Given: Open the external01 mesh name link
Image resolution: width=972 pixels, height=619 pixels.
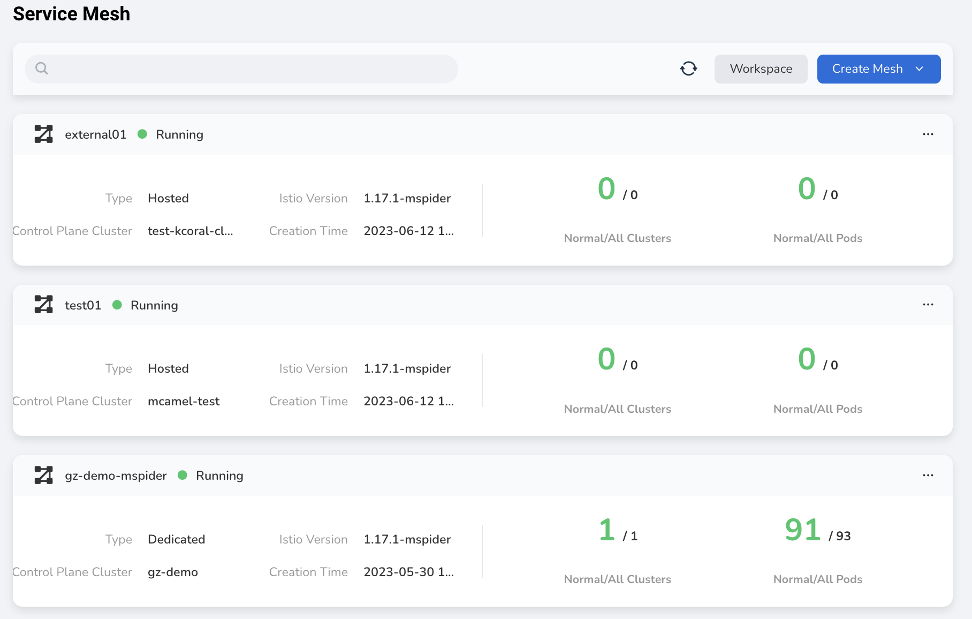Looking at the screenshot, I should tap(96, 134).
